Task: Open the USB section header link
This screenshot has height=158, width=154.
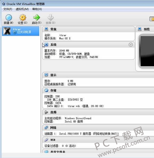Action: [x=53, y=140]
